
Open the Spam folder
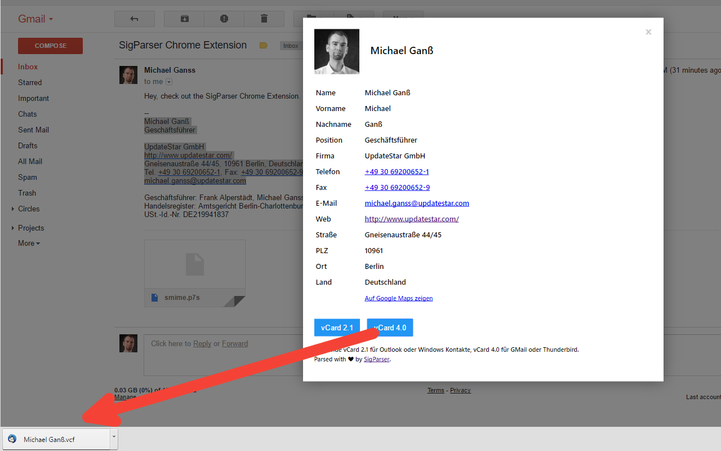click(x=27, y=177)
